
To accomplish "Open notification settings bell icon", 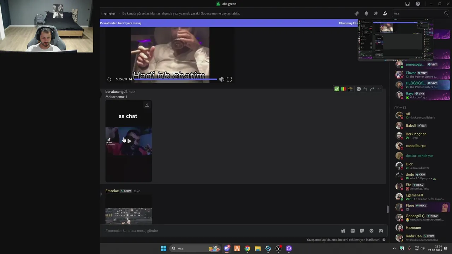I will (366, 13).
